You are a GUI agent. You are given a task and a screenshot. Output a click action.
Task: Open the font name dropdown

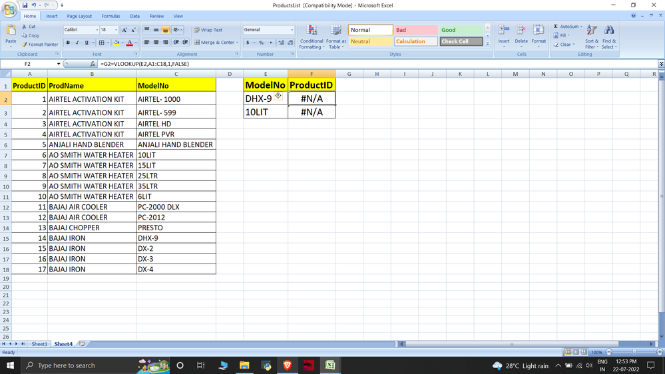[x=97, y=30]
